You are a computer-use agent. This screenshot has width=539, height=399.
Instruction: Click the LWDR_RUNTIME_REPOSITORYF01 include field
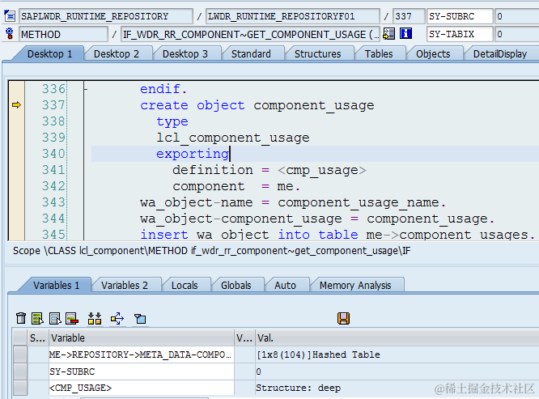click(x=292, y=16)
